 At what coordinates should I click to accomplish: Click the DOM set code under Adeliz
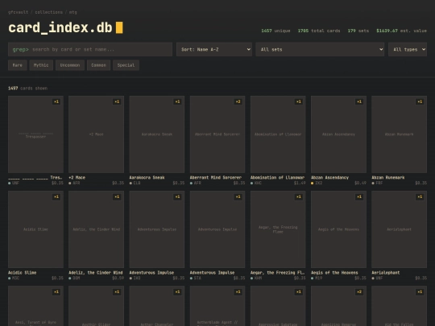[x=77, y=278]
